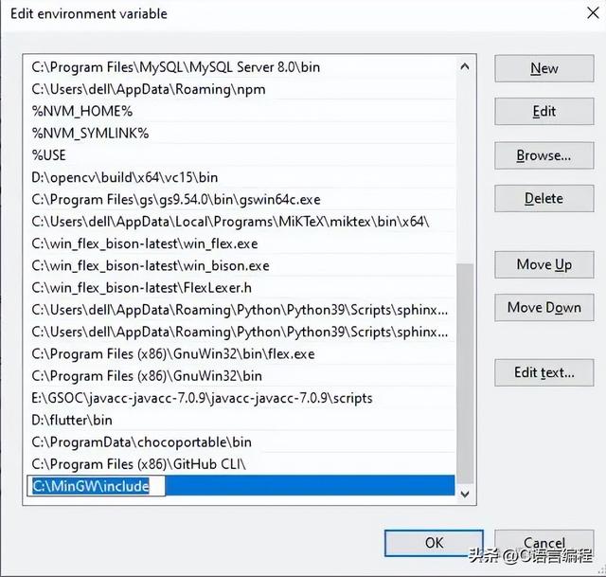The image size is (606, 577).
Task: Click the Edit button
Action: [x=544, y=112]
